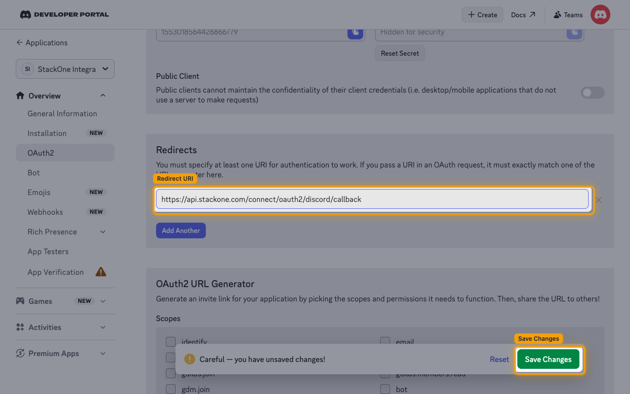
Task: Check the email scope checkbox
Action: pos(385,341)
